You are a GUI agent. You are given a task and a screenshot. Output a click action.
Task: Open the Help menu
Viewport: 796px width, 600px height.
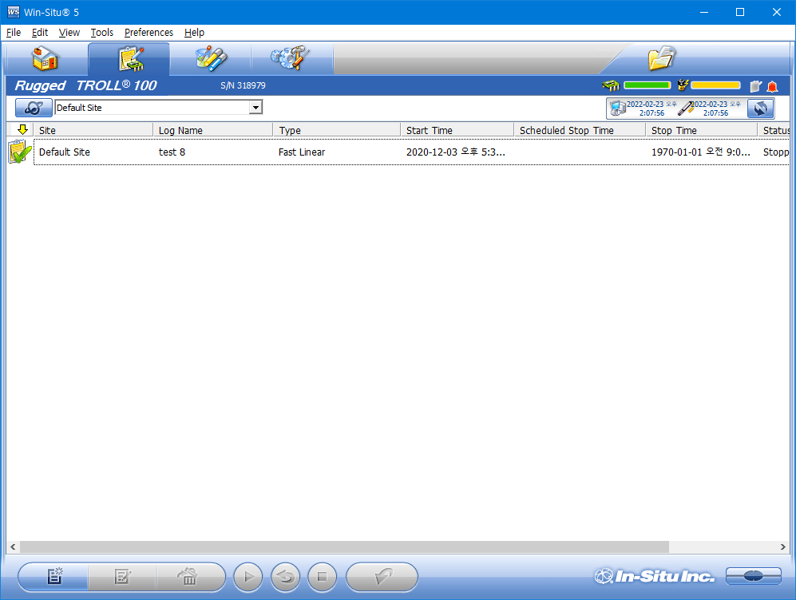pos(194,33)
